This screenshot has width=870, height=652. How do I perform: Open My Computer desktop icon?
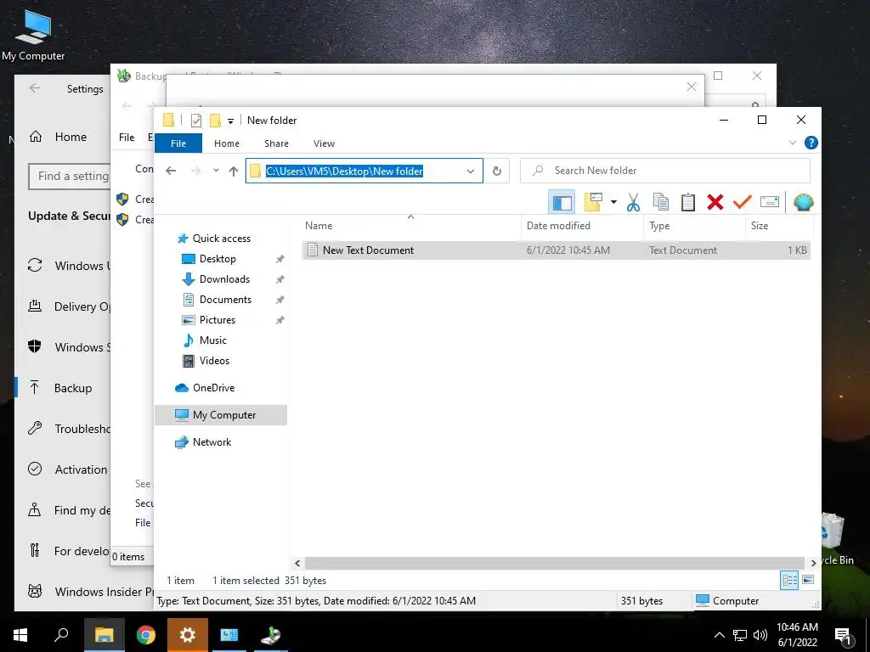pyautogui.click(x=33, y=34)
